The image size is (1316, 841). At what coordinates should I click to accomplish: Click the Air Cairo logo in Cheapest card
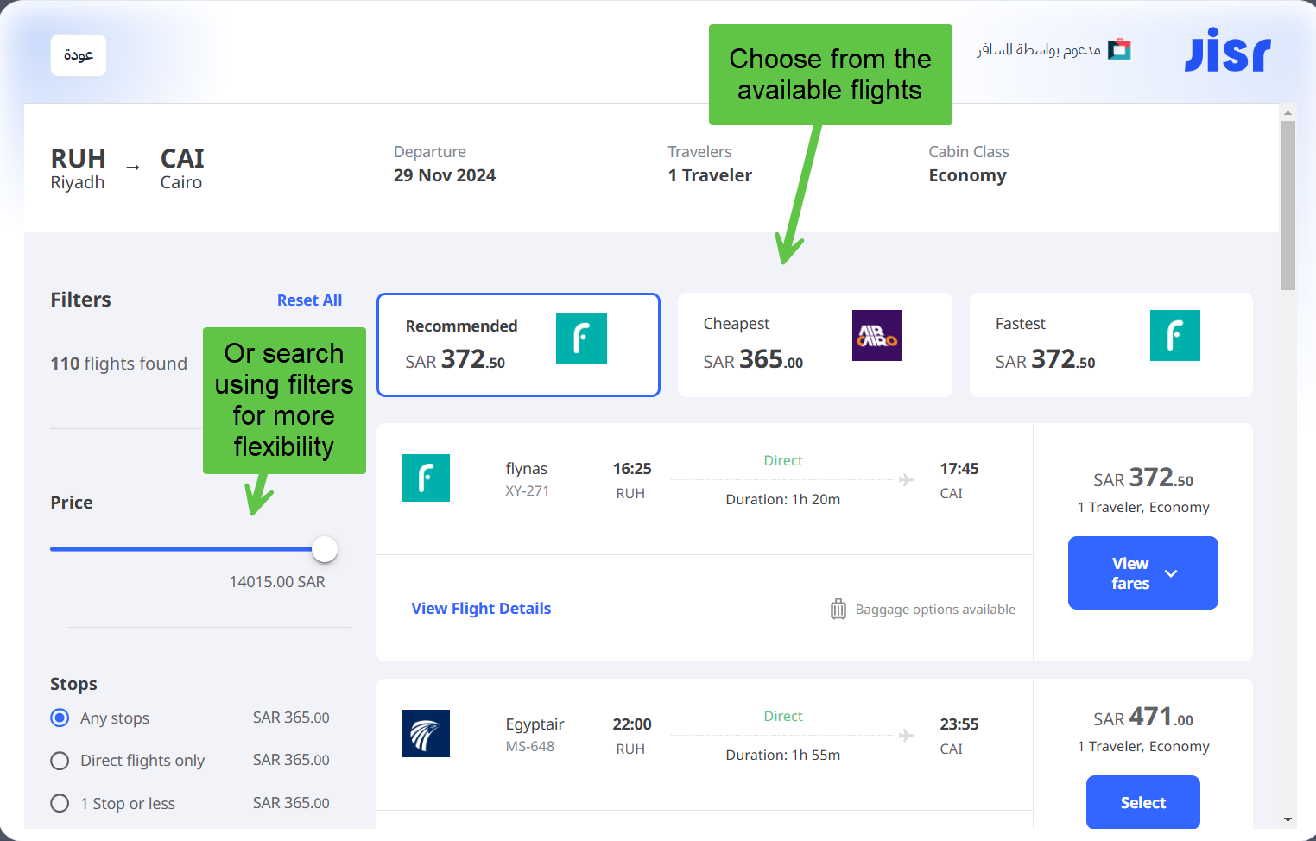[x=876, y=335]
